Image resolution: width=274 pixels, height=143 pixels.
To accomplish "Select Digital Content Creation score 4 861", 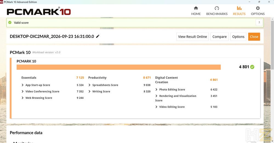I will [x=214, y=80].
